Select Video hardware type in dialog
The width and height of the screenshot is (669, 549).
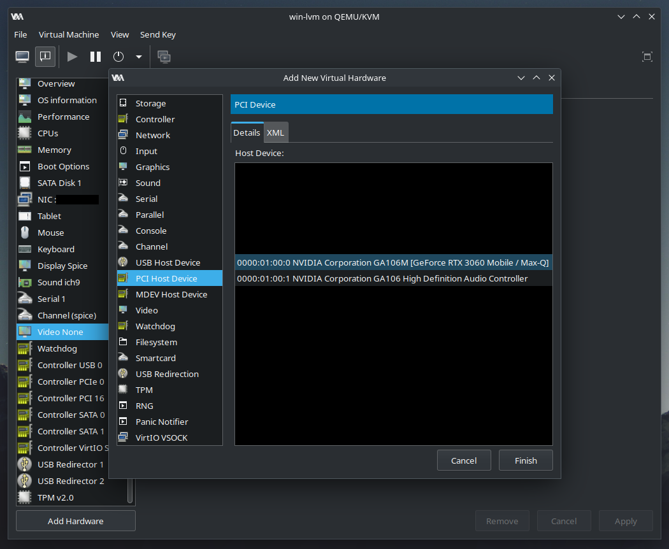click(170, 311)
